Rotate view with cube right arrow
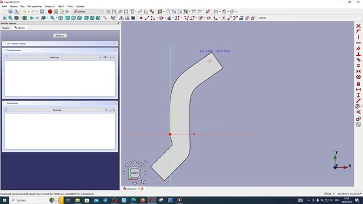 (146, 173)
